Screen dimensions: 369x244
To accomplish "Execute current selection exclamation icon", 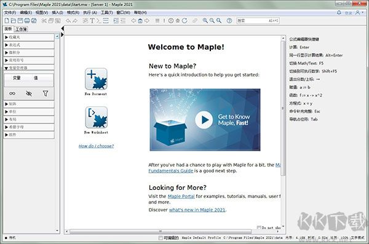I will [x=164, y=21].
